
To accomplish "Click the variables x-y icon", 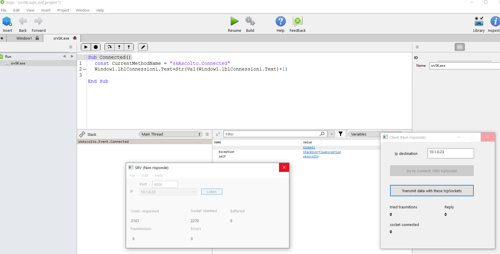I will click(218, 134).
